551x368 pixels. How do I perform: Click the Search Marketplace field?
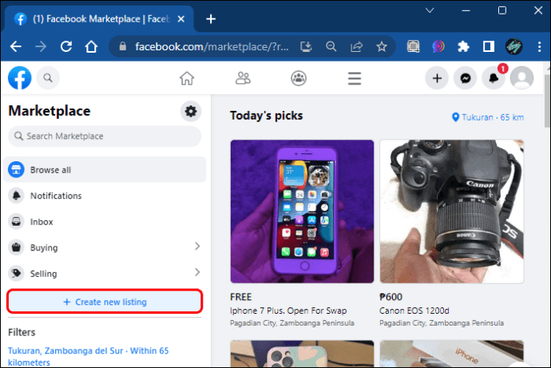tap(105, 137)
